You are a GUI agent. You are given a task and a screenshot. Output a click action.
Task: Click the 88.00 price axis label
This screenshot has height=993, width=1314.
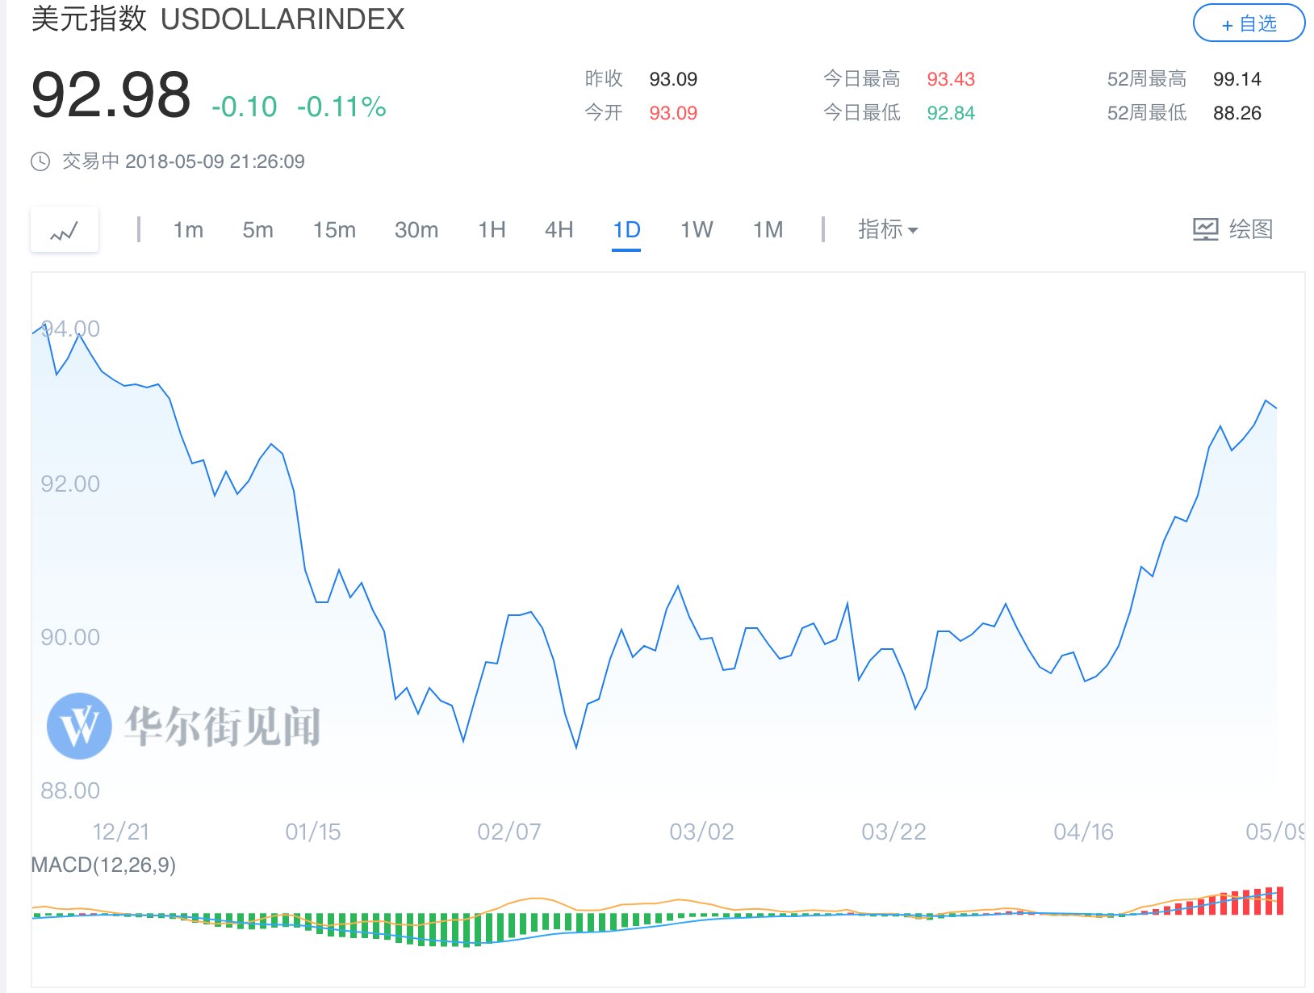coord(70,790)
